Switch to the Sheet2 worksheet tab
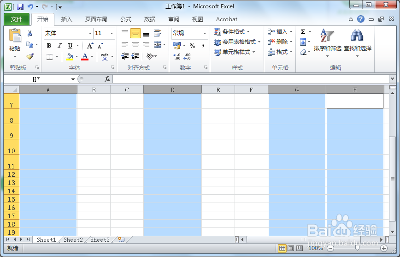This screenshot has height=257, width=400. 73,239
